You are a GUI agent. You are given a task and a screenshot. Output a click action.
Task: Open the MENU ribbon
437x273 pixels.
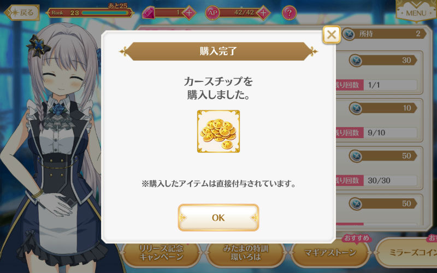pos(416,11)
